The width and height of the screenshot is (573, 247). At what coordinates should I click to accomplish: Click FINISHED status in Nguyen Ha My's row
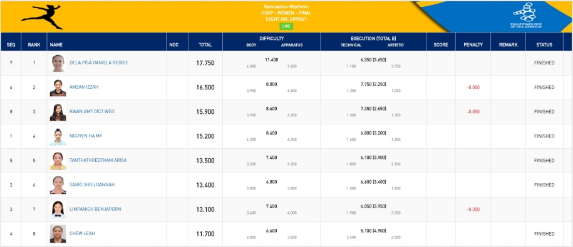point(544,136)
